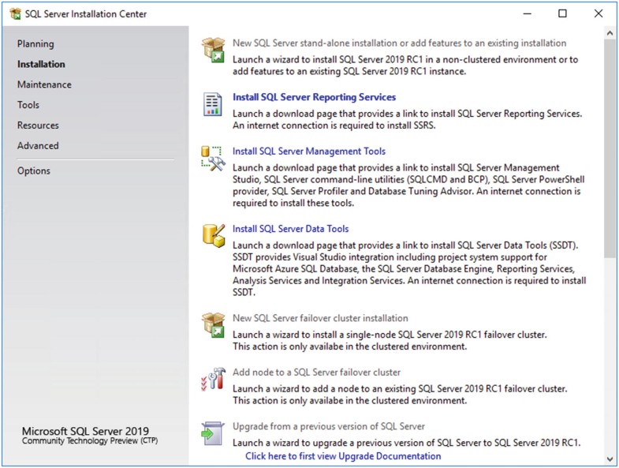The image size is (619, 468).
Task: Open the Tools page
Action: pyautogui.click(x=28, y=105)
